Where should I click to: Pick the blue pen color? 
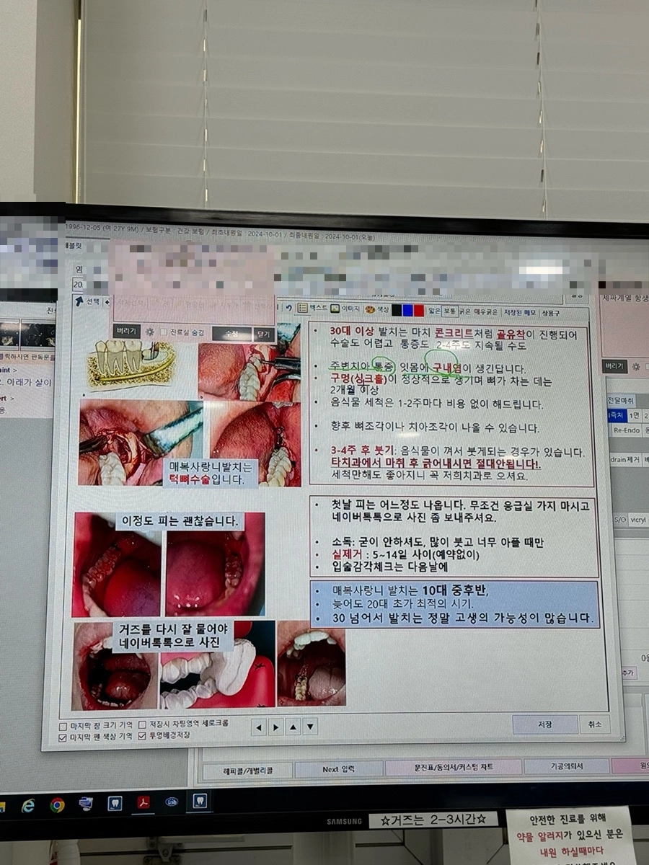point(407,311)
